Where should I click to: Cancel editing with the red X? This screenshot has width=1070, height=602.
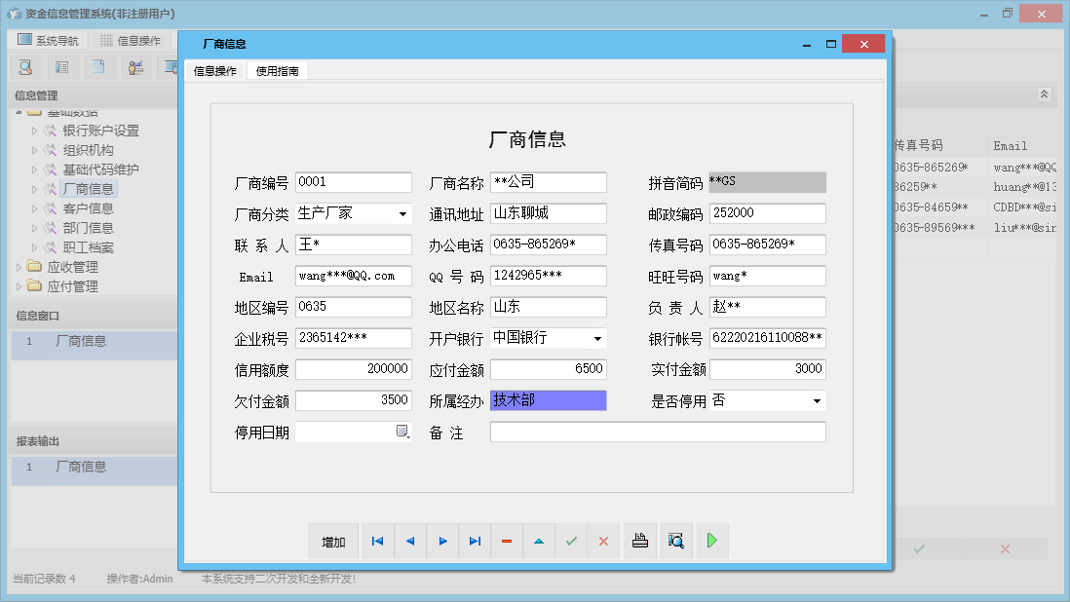(x=603, y=541)
